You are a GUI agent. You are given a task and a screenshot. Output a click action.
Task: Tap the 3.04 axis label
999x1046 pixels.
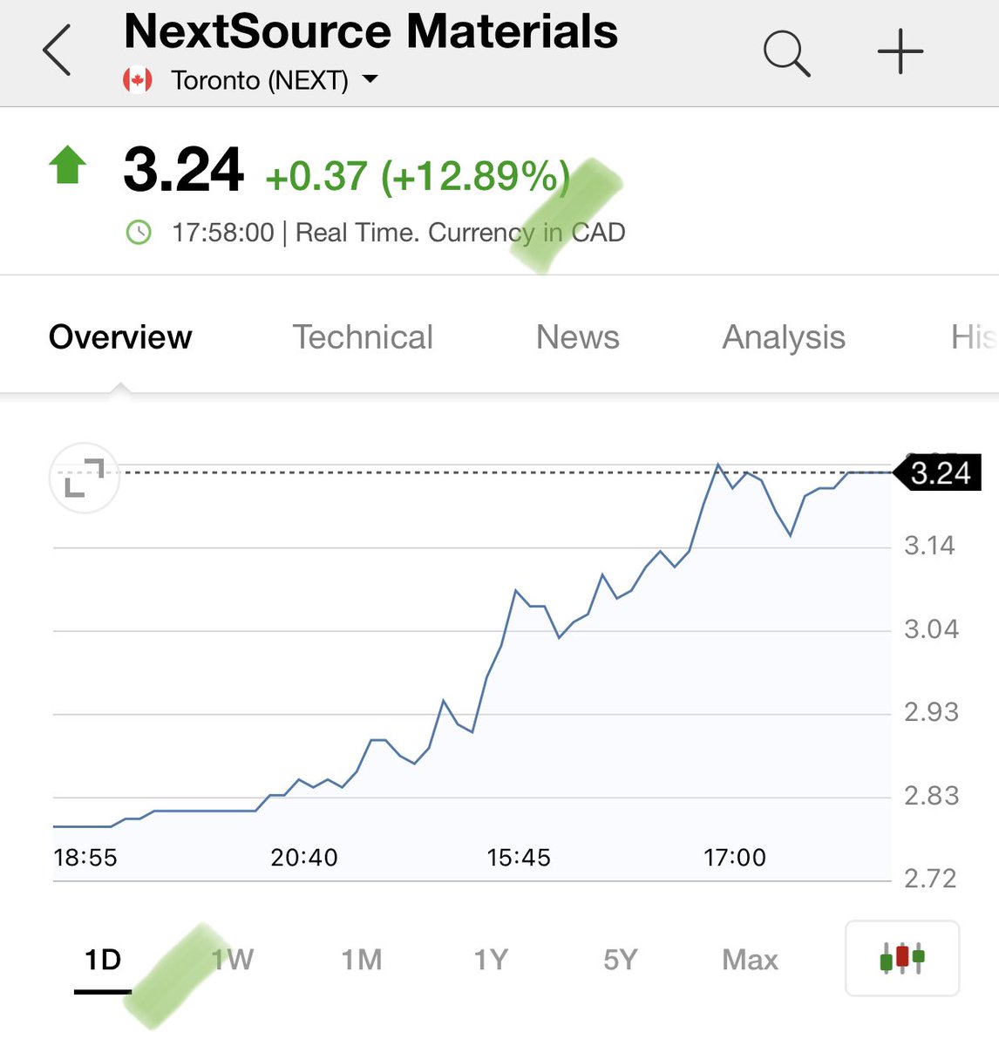(931, 629)
